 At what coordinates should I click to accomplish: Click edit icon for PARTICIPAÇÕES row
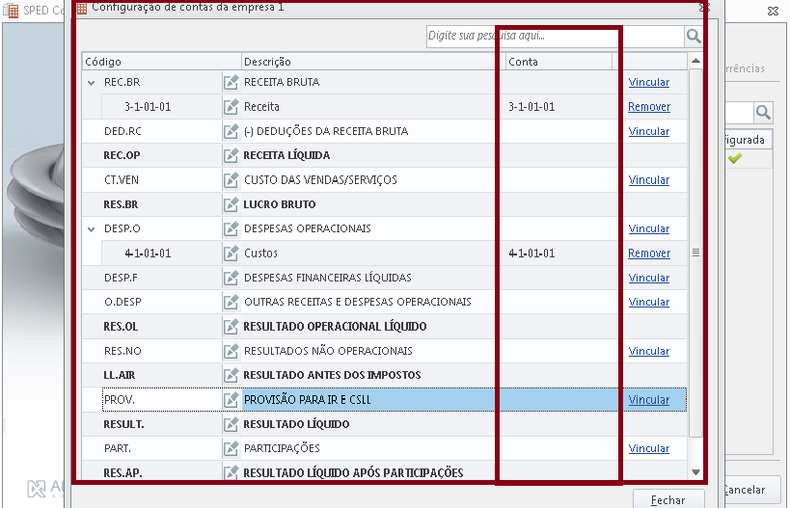[231, 448]
